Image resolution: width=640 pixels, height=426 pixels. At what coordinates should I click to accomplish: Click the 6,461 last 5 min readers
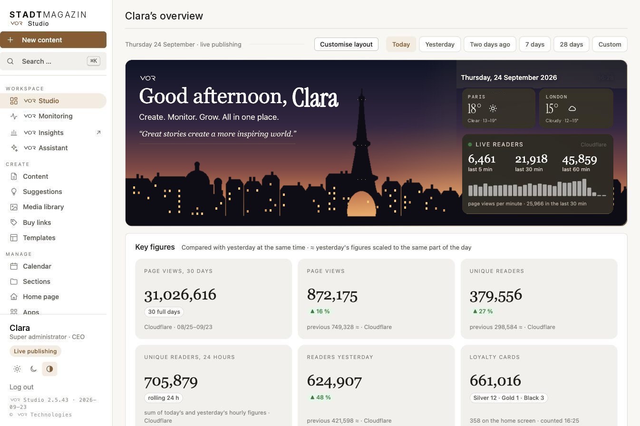click(482, 159)
